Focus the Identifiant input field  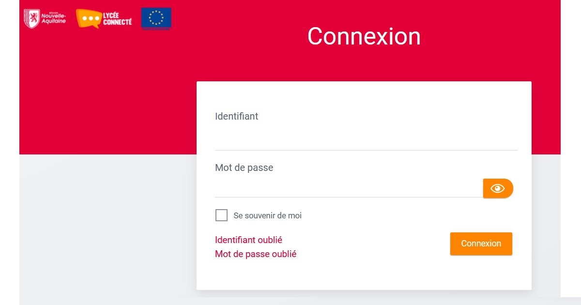tap(366, 139)
